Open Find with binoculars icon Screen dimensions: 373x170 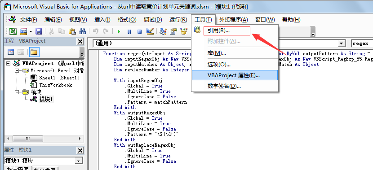point(82,31)
